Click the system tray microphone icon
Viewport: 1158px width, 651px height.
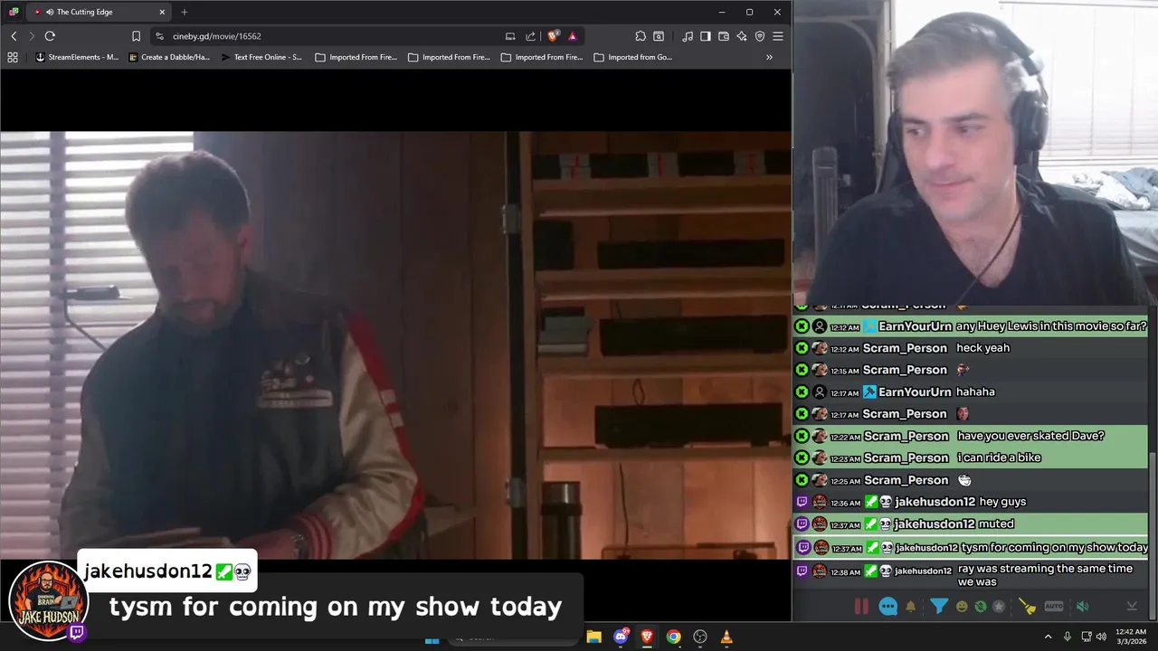[x=1068, y=637]
